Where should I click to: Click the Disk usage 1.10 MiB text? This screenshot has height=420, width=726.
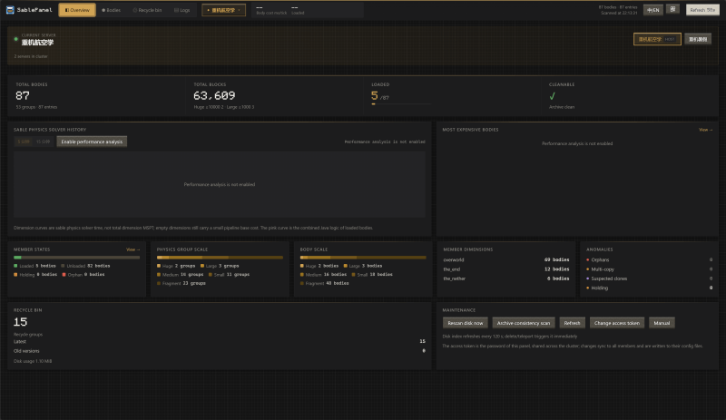click(33, 361)
